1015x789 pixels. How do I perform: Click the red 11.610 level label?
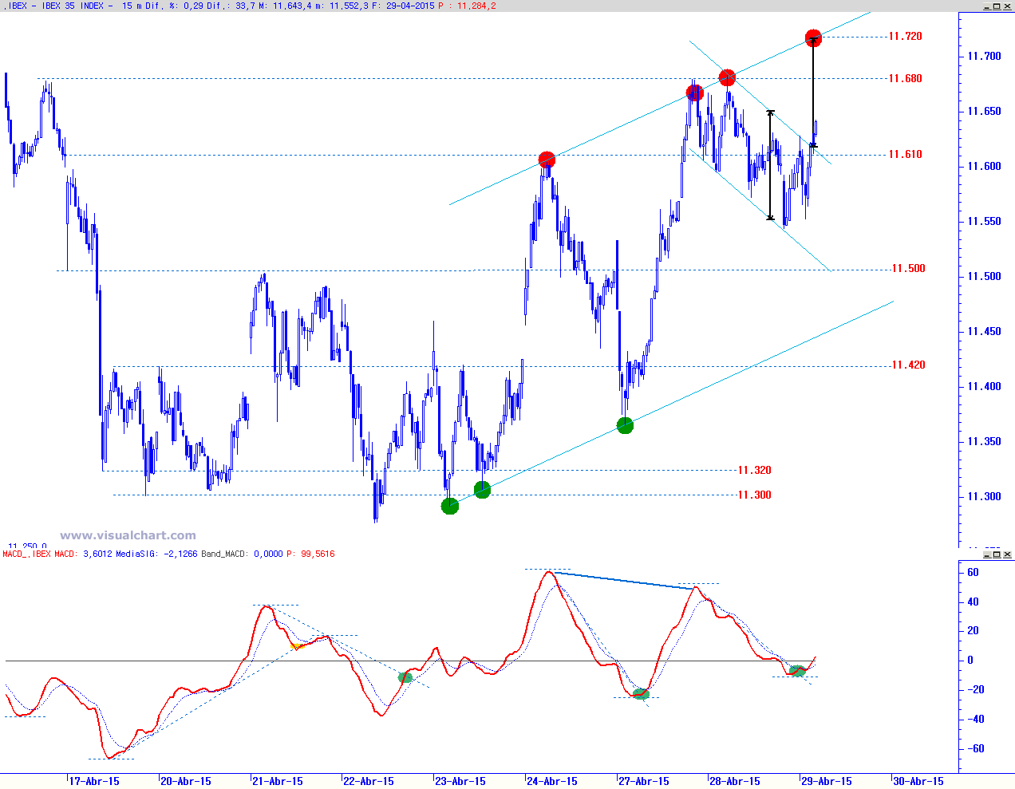tap(905, 154)
